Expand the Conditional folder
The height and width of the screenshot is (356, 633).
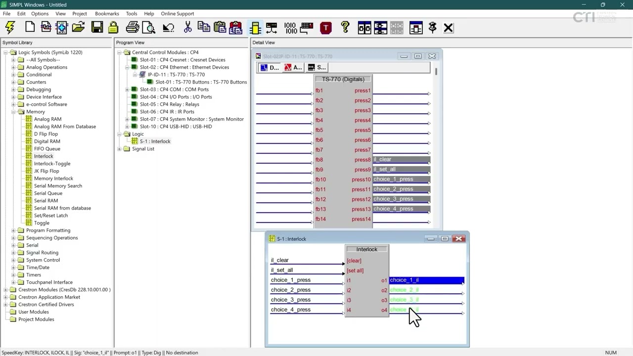(x=14, y=75)
